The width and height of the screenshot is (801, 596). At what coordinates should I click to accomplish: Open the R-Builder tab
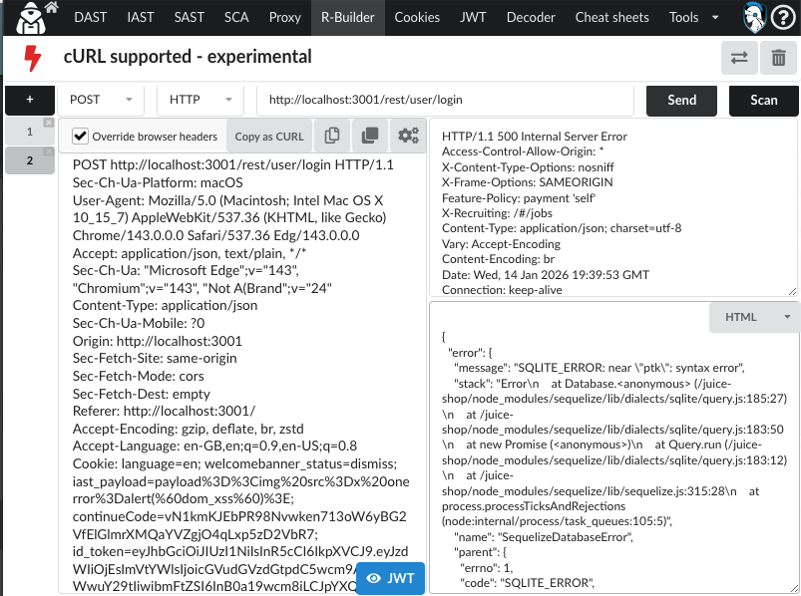pyautogui.click(x=347, y=17)
